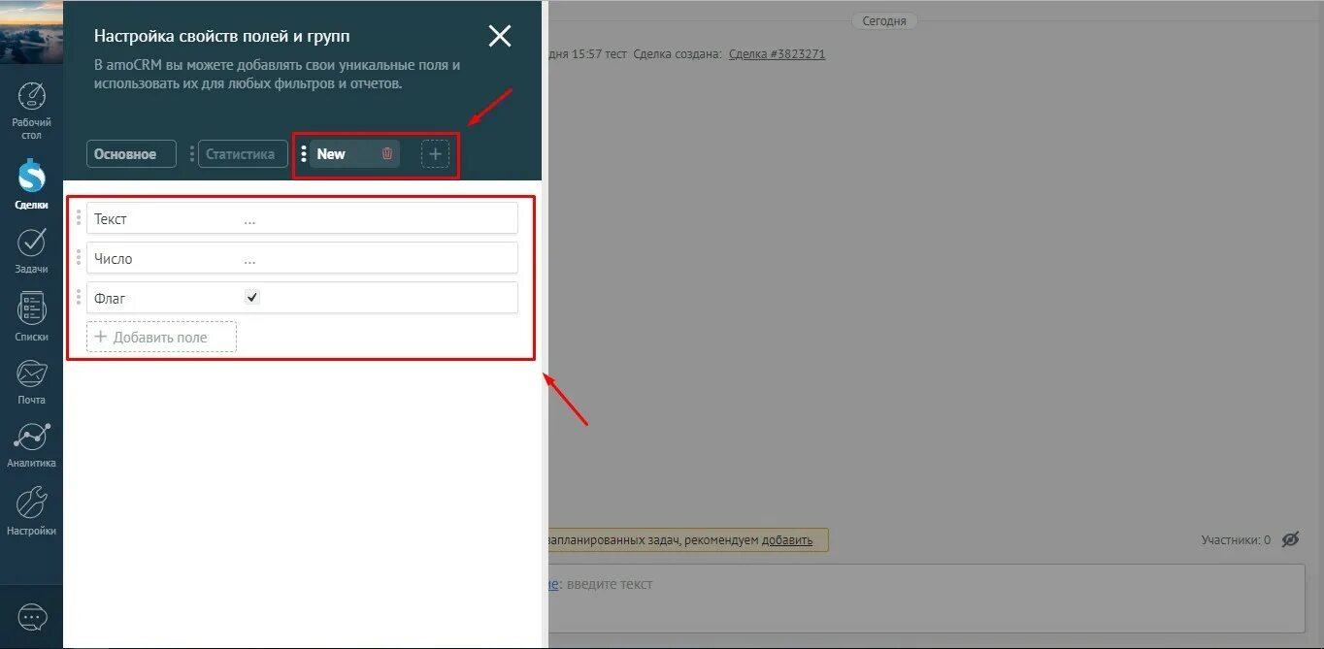Open the Аналитика analytics icon
The width and height of the screenshot is (1324, 649).
[x=32, y=438]
